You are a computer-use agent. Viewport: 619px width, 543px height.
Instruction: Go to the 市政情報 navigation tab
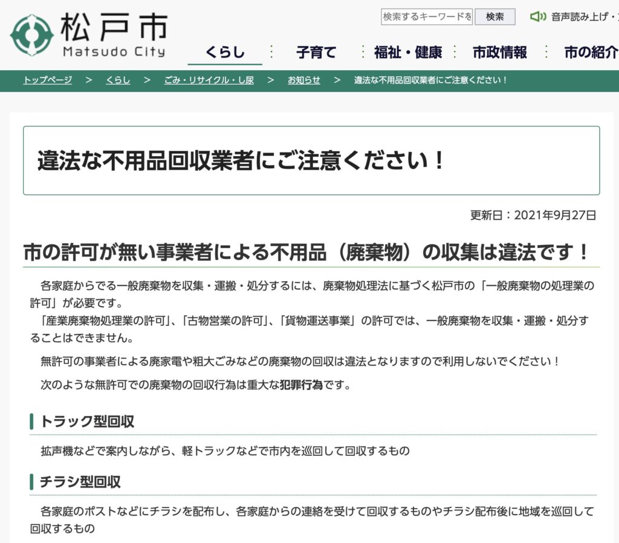[x=500, y=52]
